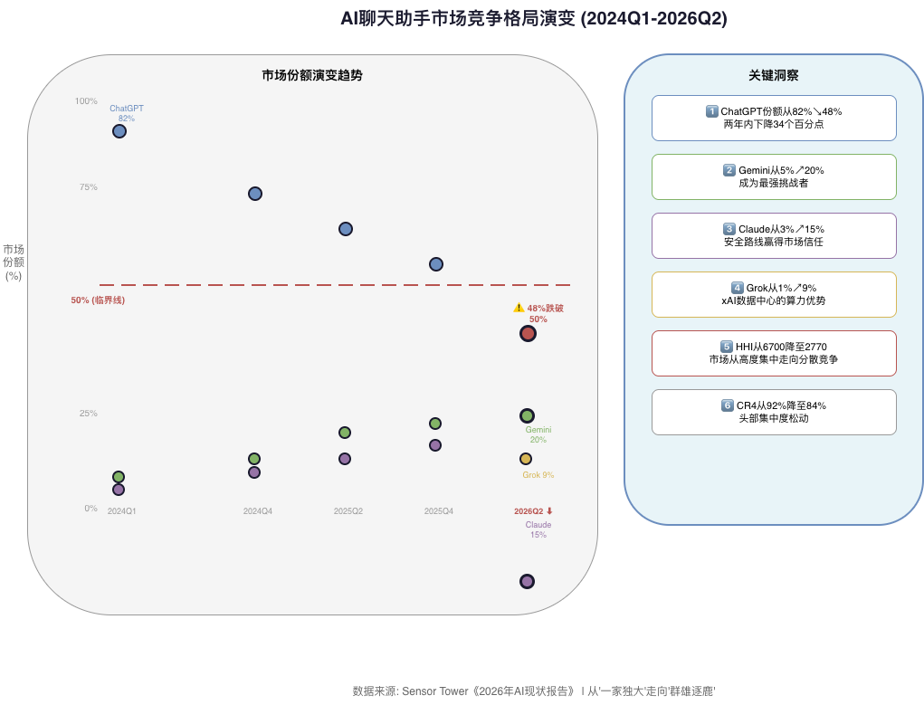Image resolution: width=924 pixels, height=705 pixels.
Task: Click the green Gemini 20% point at 2026Q2
Action: pos(527,416)
